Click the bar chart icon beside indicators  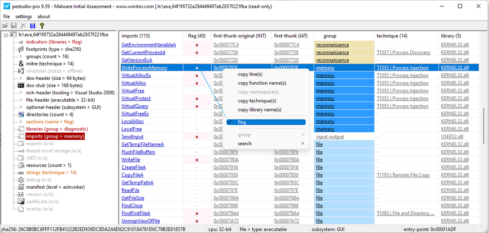[21, 42]
